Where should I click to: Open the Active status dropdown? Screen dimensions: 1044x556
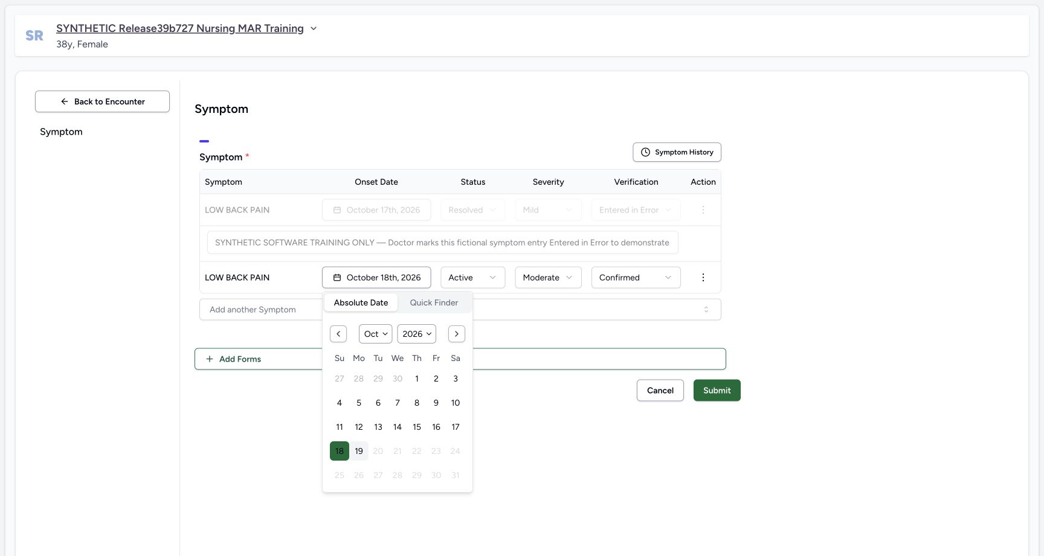tap(472, 278)
